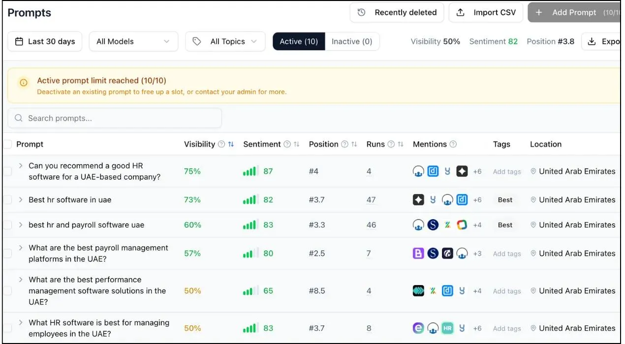
Task: Click the purple e brand icon in managing employees row
Action: coord(418,328)
